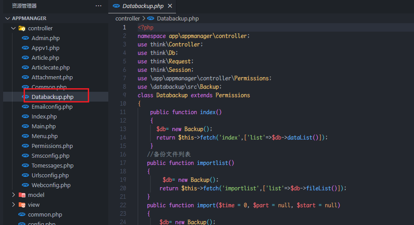
Task: Click PHP icon beside Menu.php
Action: [25, 136]
